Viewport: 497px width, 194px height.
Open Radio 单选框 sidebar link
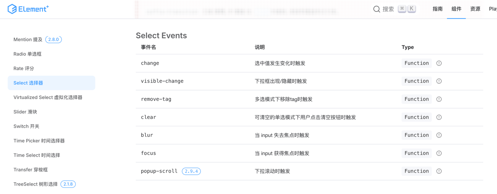coord(28,54)
